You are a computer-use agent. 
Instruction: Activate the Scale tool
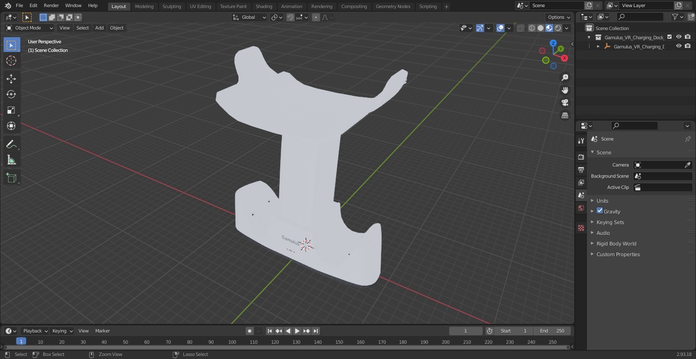(11, 110)
